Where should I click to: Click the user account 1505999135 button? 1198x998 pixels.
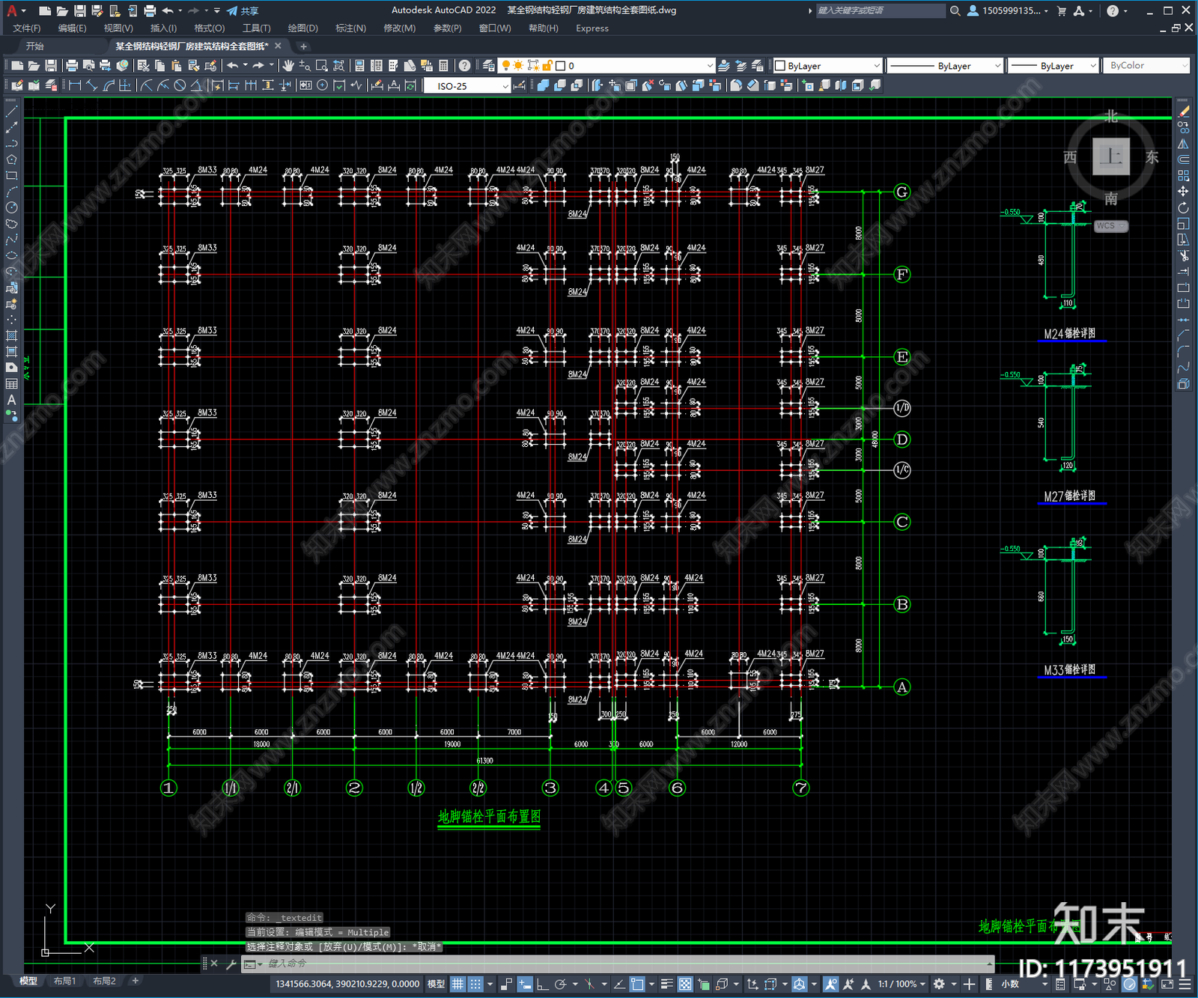point(1008,10)
